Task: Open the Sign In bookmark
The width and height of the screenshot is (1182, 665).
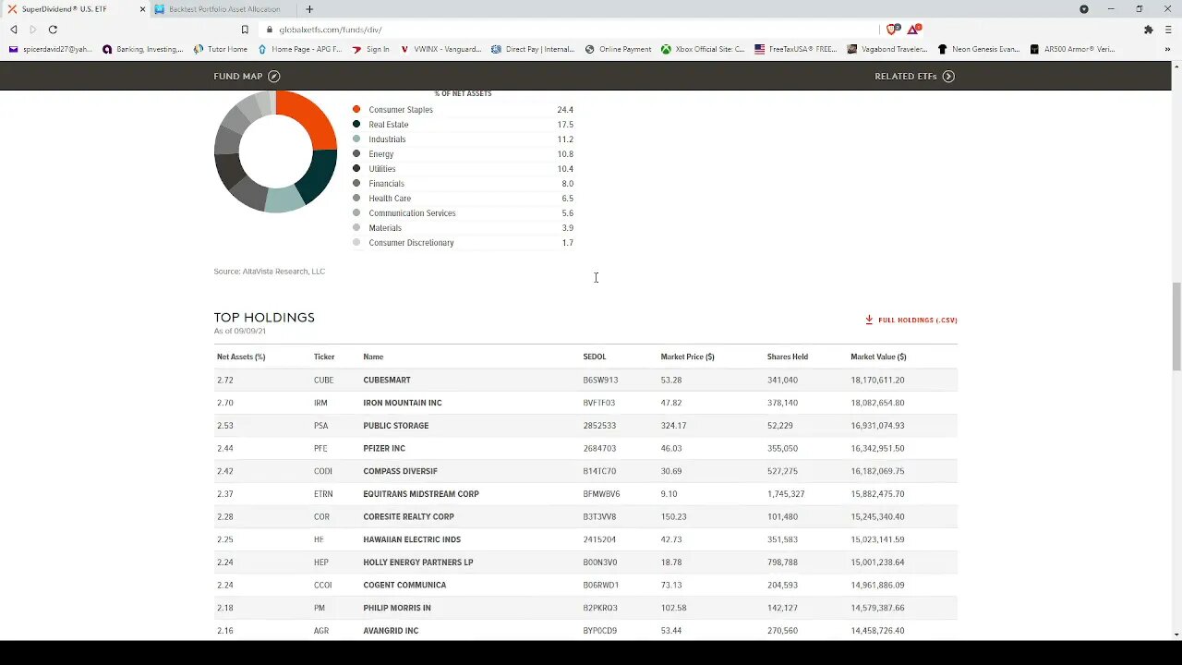Action: pyautogui.click(x=371, y=49)
